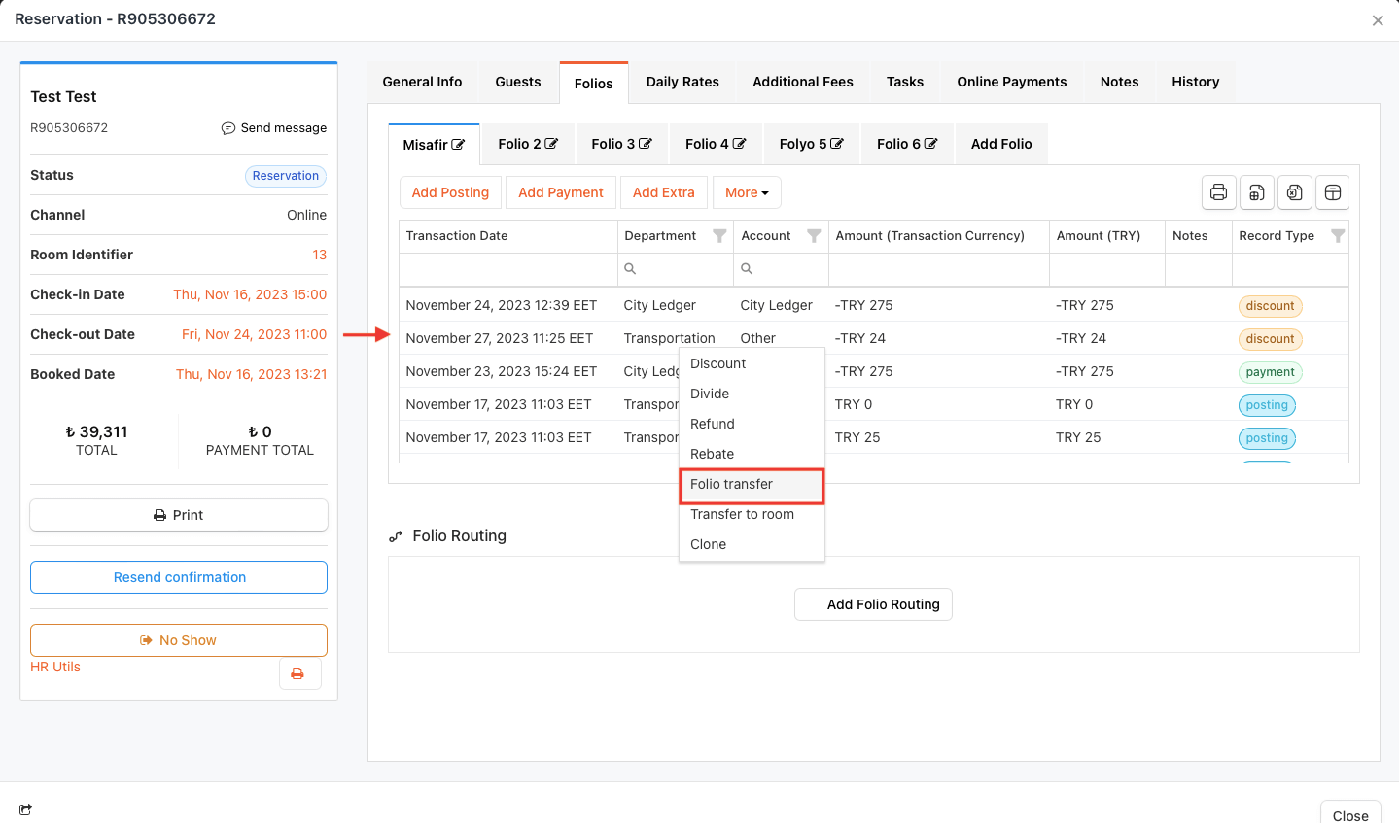The height and width of the screenshot is (823, 1399).
Task: Open the column chooser icon
Action: click(x=1333, y=192)
